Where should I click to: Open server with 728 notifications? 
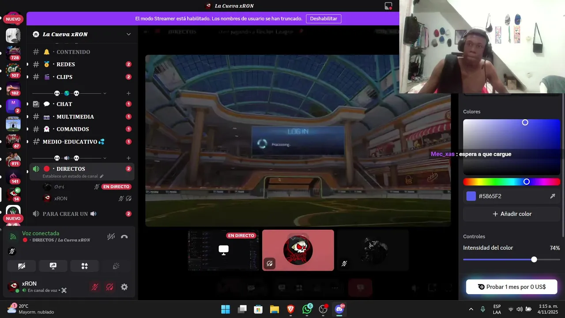tap(13, 53)
